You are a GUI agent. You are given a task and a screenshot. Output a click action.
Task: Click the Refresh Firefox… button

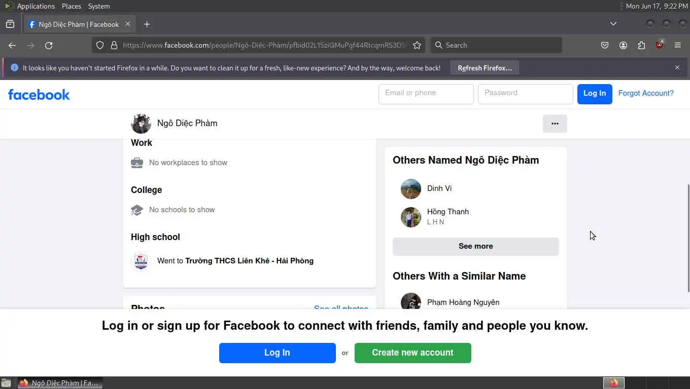pyautogui.click(x=485, y=68)
